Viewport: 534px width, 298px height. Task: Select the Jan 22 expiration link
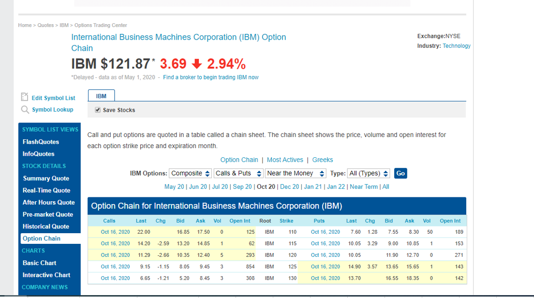pos(336,186)
